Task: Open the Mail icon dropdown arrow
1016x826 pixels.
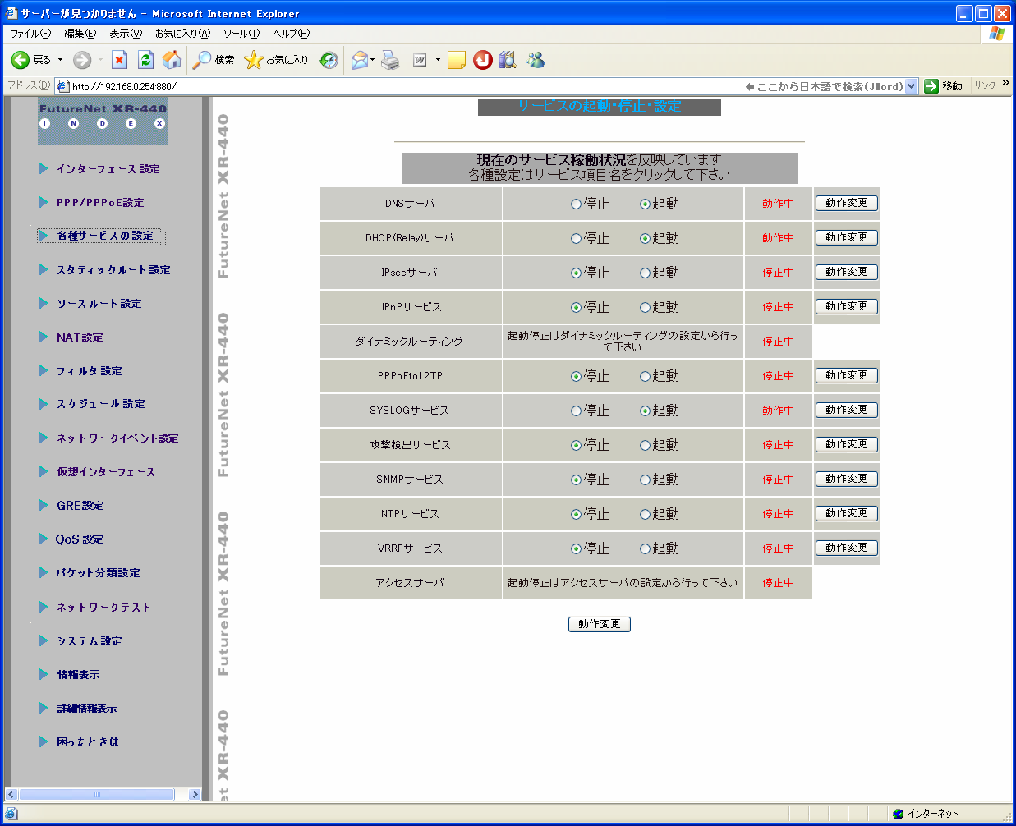Action: point(373,60)
